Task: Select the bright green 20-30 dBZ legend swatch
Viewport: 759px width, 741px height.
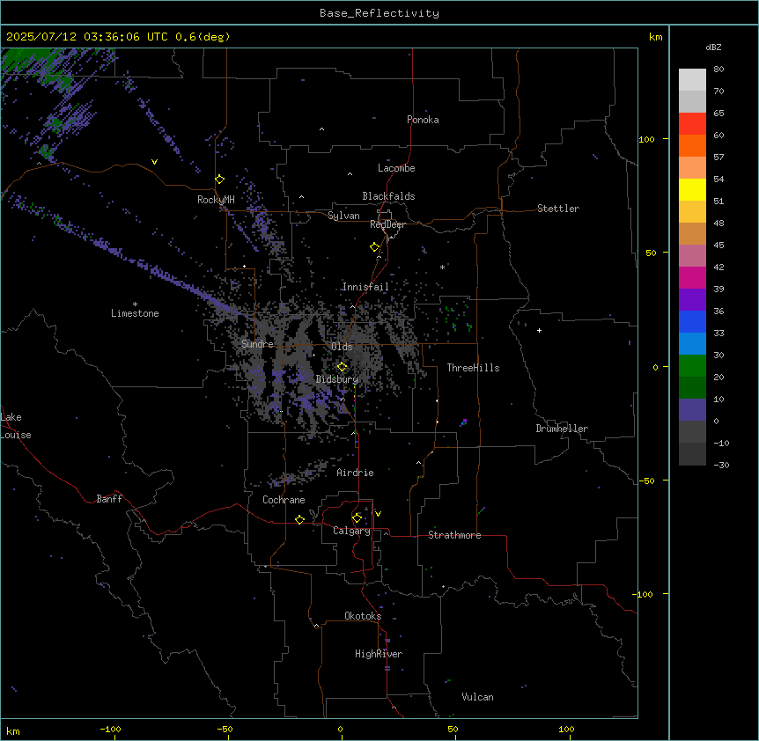Action: (x=692, y=366)
